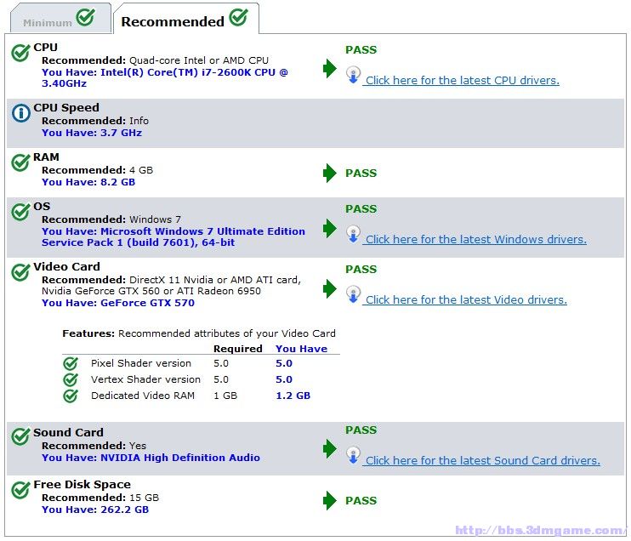
Task: Click the PASS label in the CPU row
Action: tap(361, 50)
